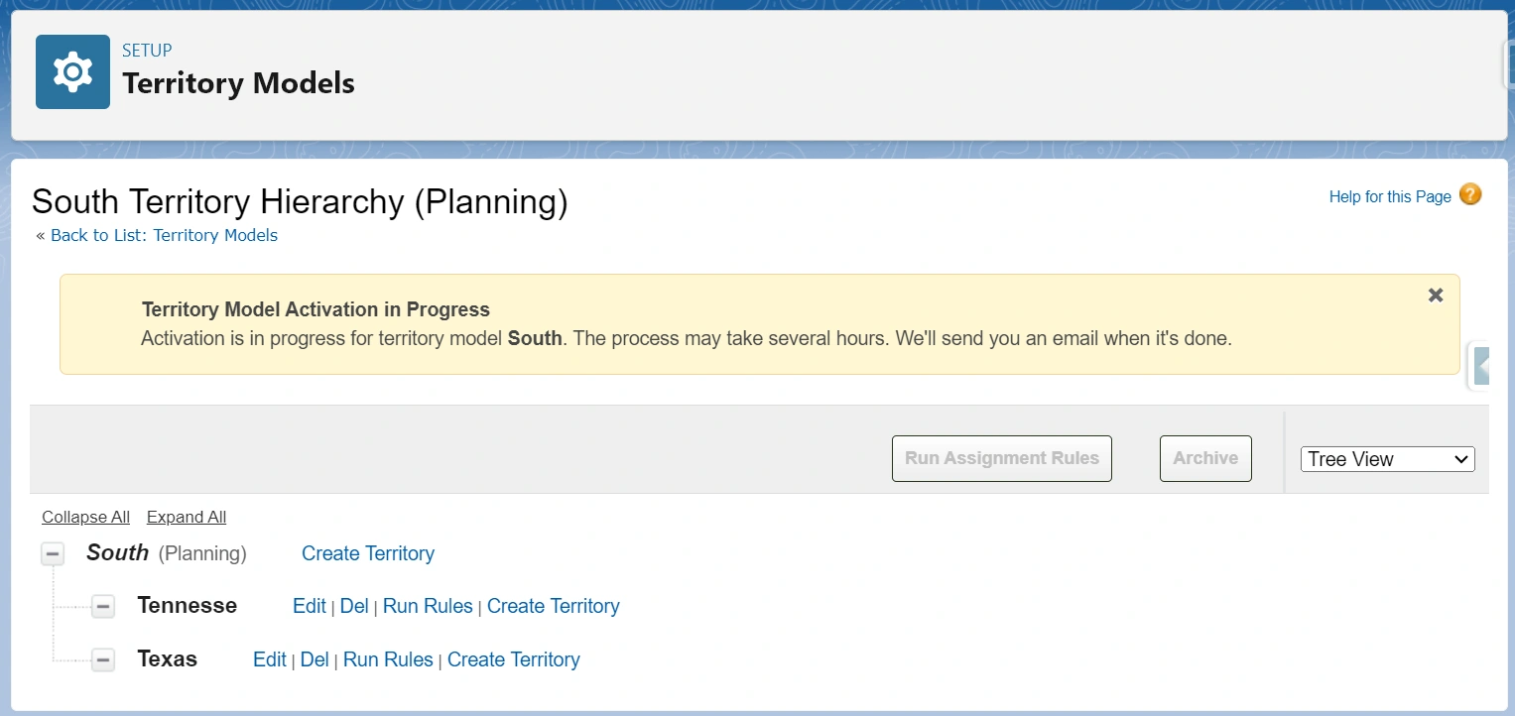The image size is (1515, 716).
Task: Edit the Tennesse territory
Action: tap(309, 606)
